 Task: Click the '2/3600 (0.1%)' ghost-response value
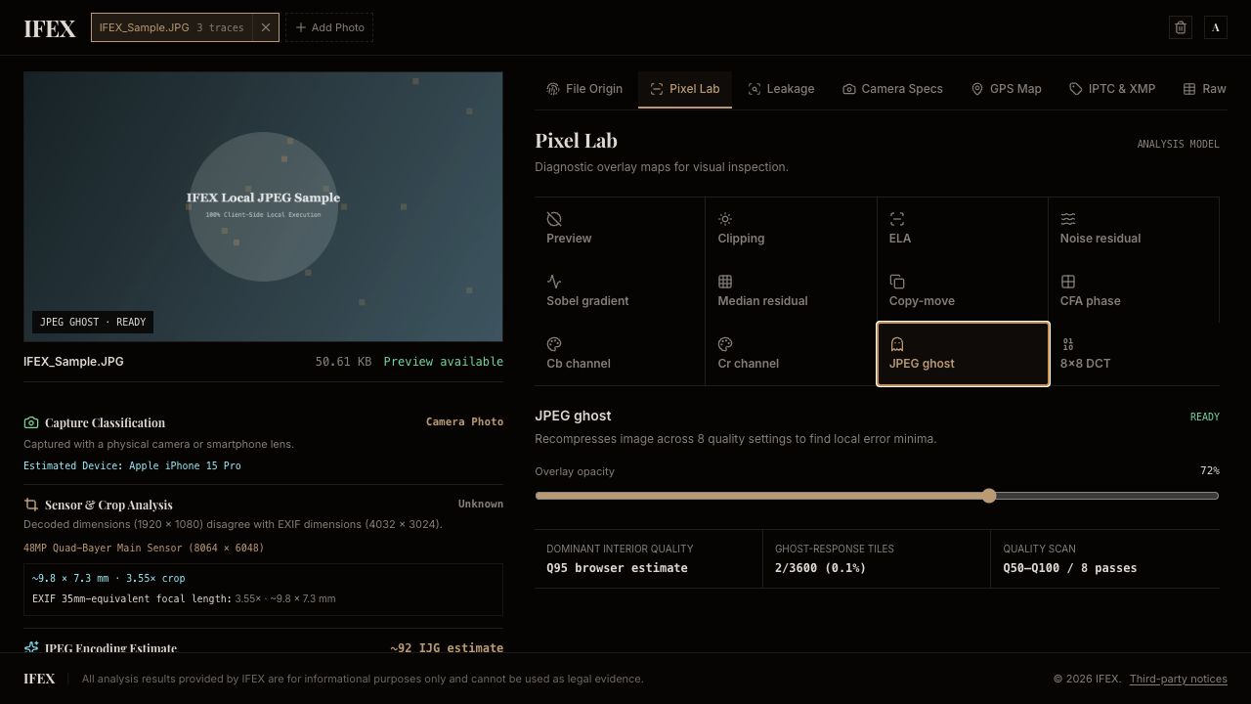pos(821,568)
